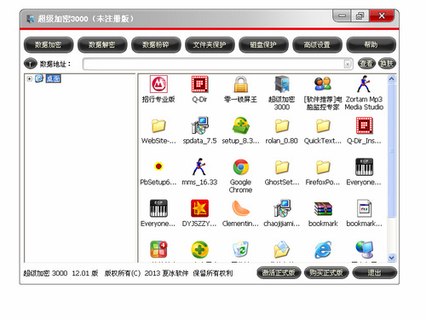Image resolution: width=426 pixels, height=320 pixels.
Task: Select the Clementin... orange slice icon
Action: tap(240, 208)
